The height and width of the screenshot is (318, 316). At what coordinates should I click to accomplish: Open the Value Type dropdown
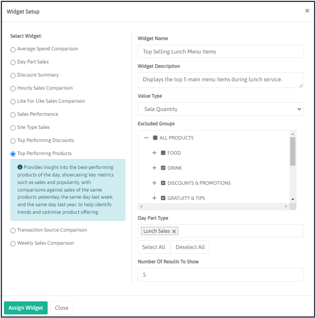pyautogui.click(x=220, y=109)
